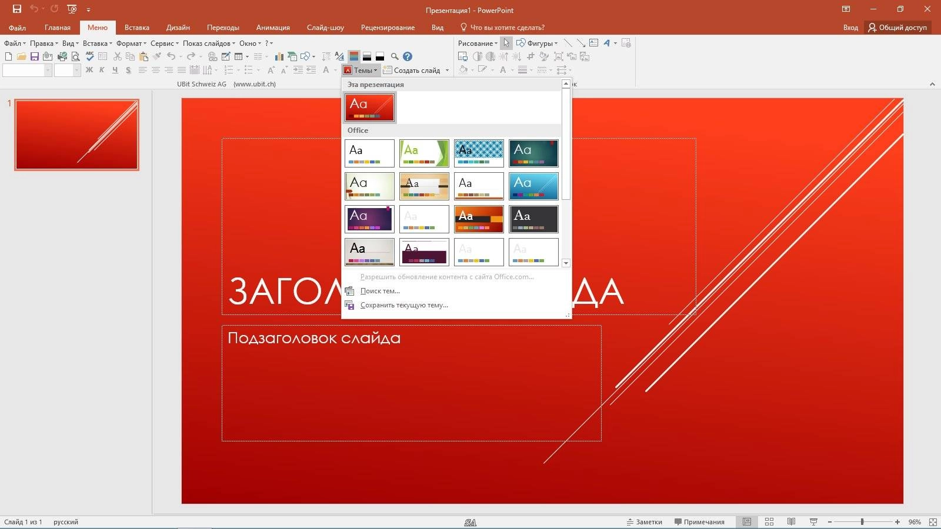Screen dimensions: 941x529
Task: Open the font size combo box
Action: point(67,70)
